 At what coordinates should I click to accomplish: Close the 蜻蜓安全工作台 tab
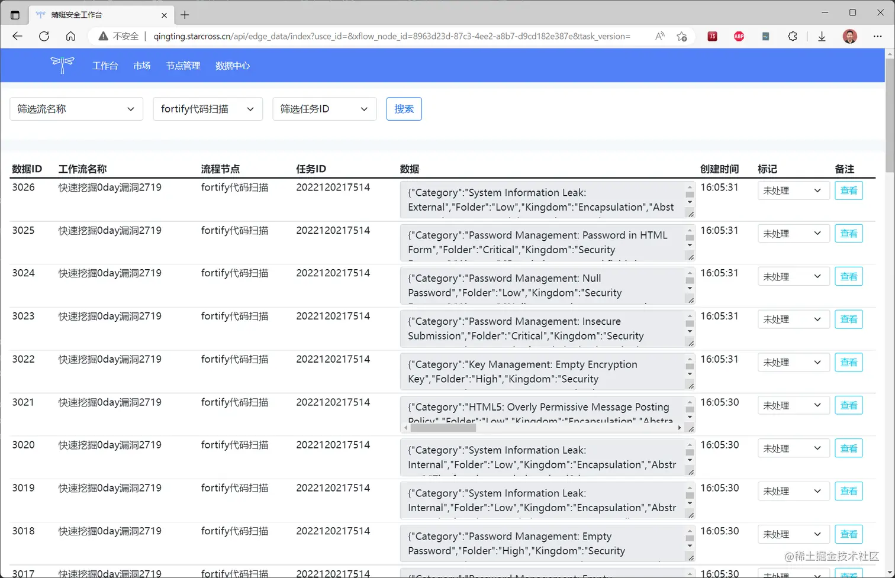click(164, 15)
